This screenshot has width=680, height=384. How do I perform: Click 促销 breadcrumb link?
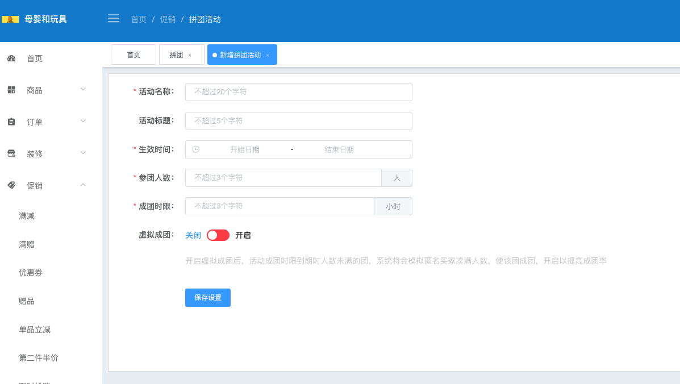pos(168,19)
